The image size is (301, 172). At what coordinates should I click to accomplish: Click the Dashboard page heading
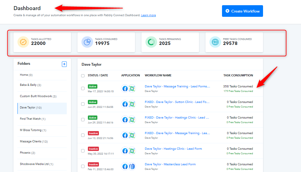(x=27, y=8)
